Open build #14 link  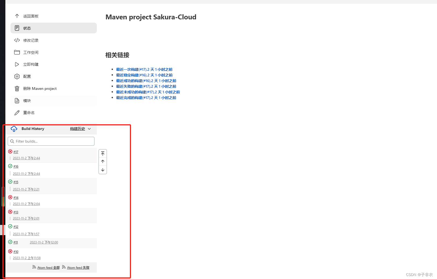pos(16,198)
